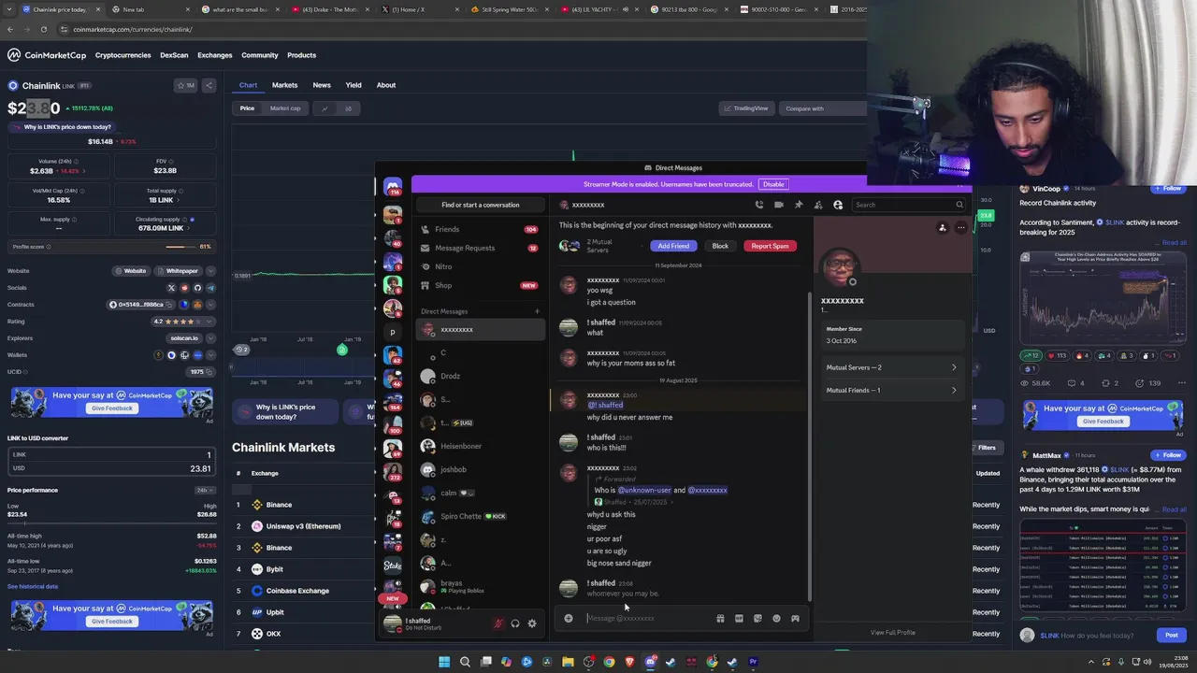The width and height of the screenshot is (1197, 673).
Task: Open the Markets tab on Chainlink page
Action: point(284,85)
